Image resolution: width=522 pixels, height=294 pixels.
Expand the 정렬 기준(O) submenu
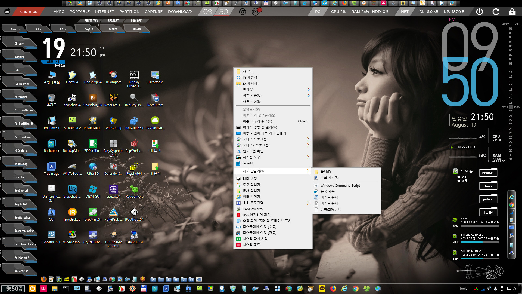[273, 95]
